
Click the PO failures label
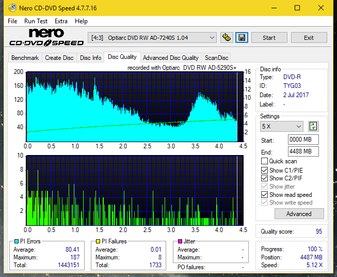[191, 267]
